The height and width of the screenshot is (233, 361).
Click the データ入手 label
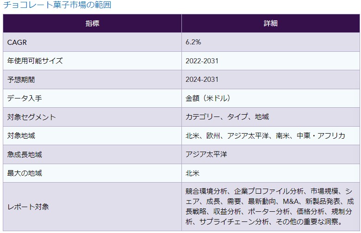coord(25,98)
